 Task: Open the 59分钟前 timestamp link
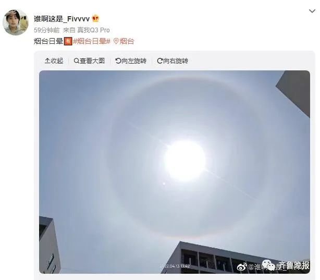tap(47, 30)
